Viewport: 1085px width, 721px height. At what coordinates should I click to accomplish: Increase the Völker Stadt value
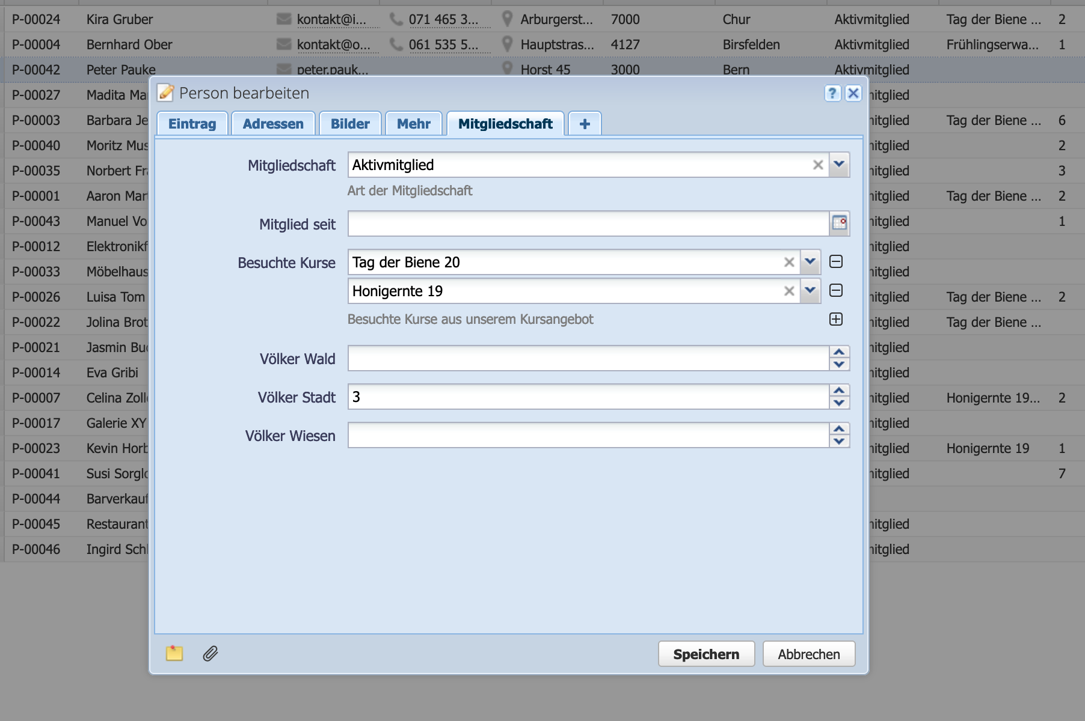tap(839, 391)
